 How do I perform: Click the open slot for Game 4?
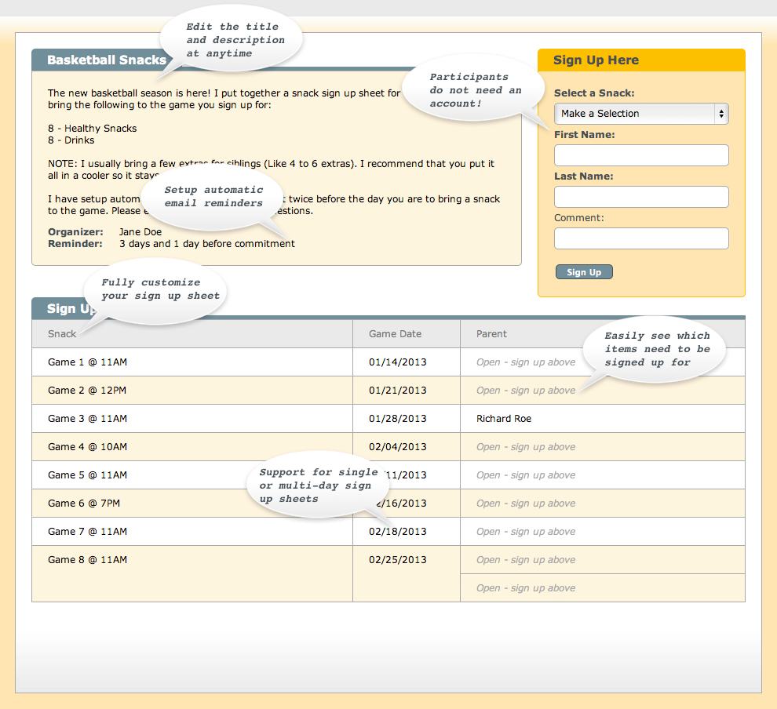point(526,446)
